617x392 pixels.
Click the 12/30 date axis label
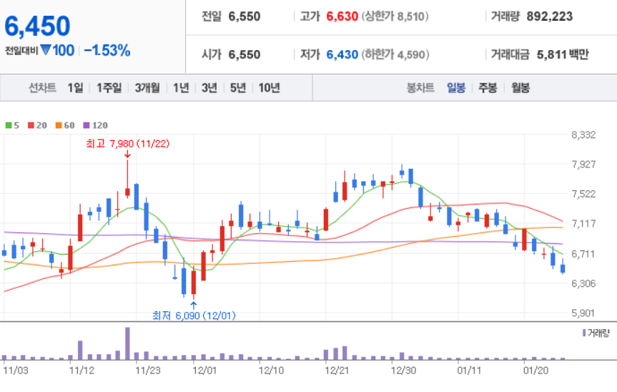(403, 371)
